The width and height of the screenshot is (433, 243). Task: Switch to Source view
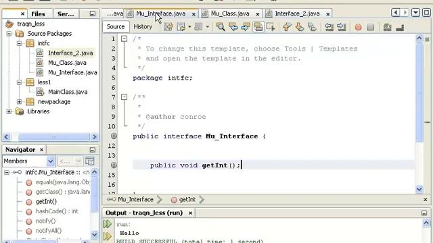point(116,26)
